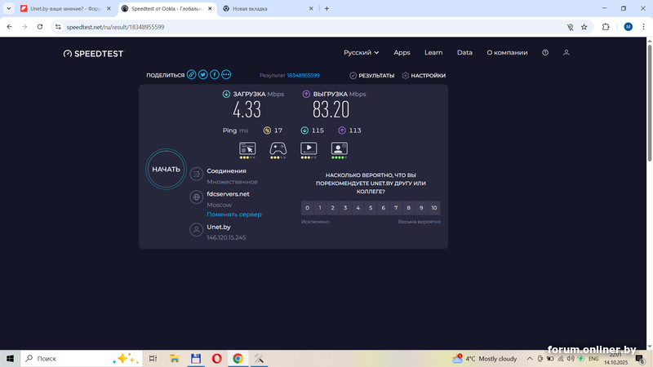653x367 pixels.
Task: Open the user account icon
Action: 566,52
